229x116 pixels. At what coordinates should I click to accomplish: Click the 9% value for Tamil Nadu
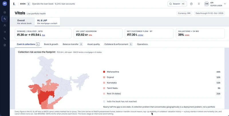point(219,88)
